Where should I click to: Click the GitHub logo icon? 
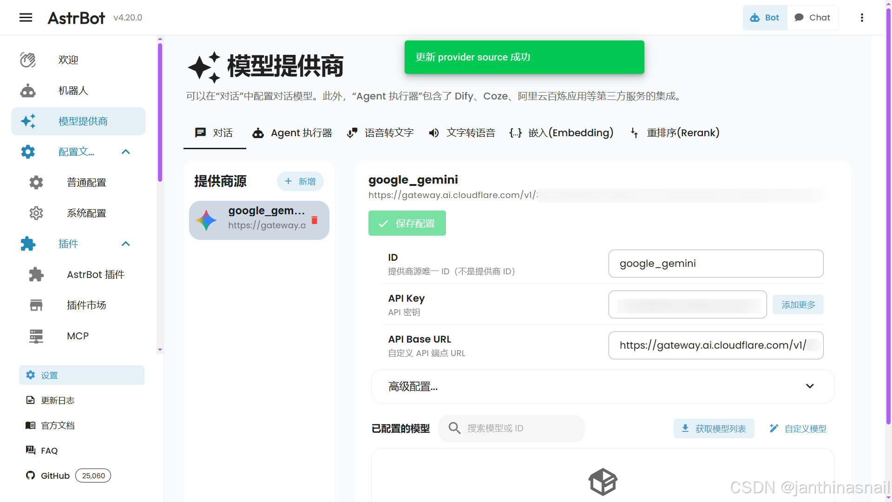31,476
